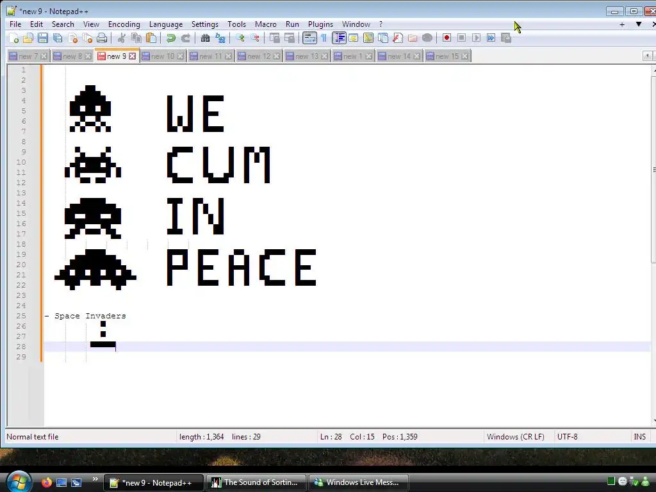This screenshot has height=492, width=656.
Task: Toggle synchronized vertical scrolling
Action: tap(274, 38)
